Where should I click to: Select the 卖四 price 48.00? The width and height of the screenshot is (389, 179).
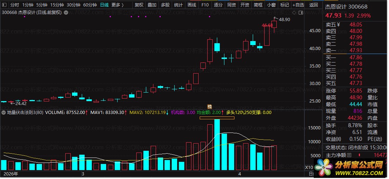click(x=356, y=31)
